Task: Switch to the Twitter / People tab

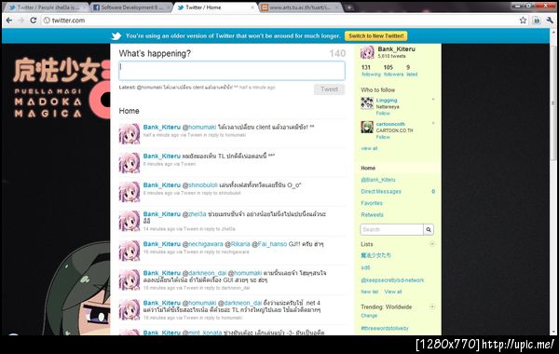Action: [48, 7]
